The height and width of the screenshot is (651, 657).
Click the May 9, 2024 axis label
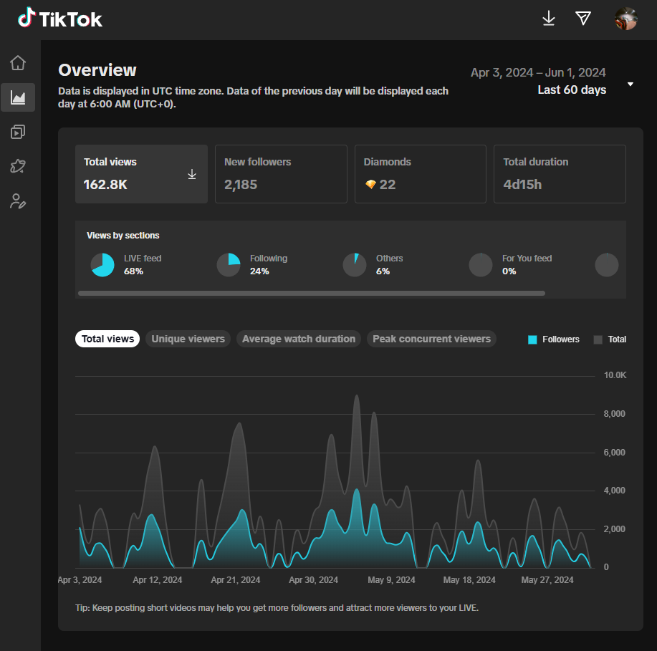391,580
